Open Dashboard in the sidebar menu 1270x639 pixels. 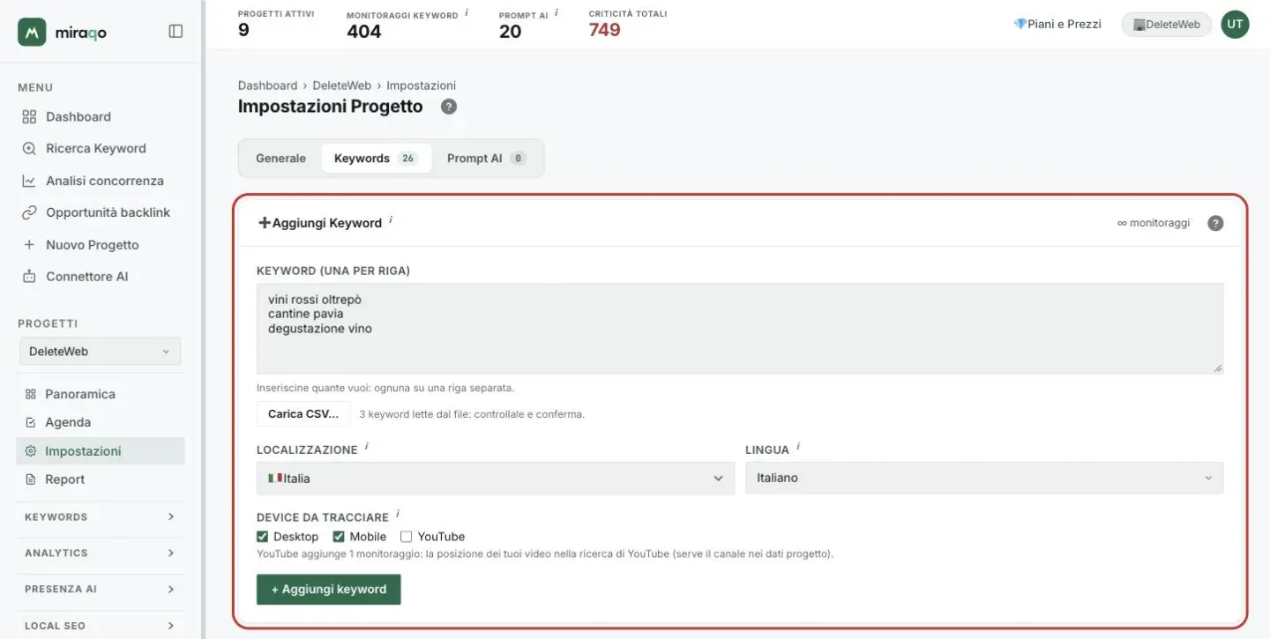(x=78, y=116)
